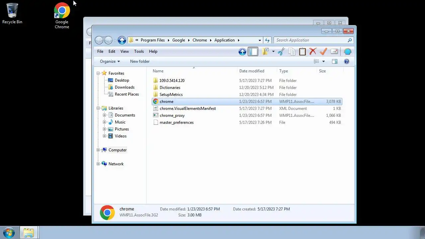
Task: Expand the Computer tree node
Action: (98, 150)
